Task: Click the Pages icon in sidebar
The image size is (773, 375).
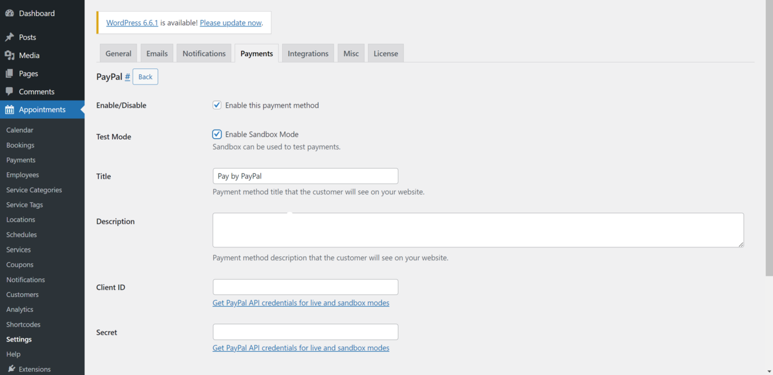Action: pos(10,73)
